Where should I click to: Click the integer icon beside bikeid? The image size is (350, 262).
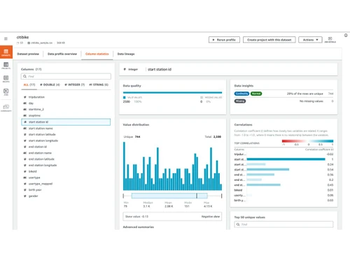(25, 171)
